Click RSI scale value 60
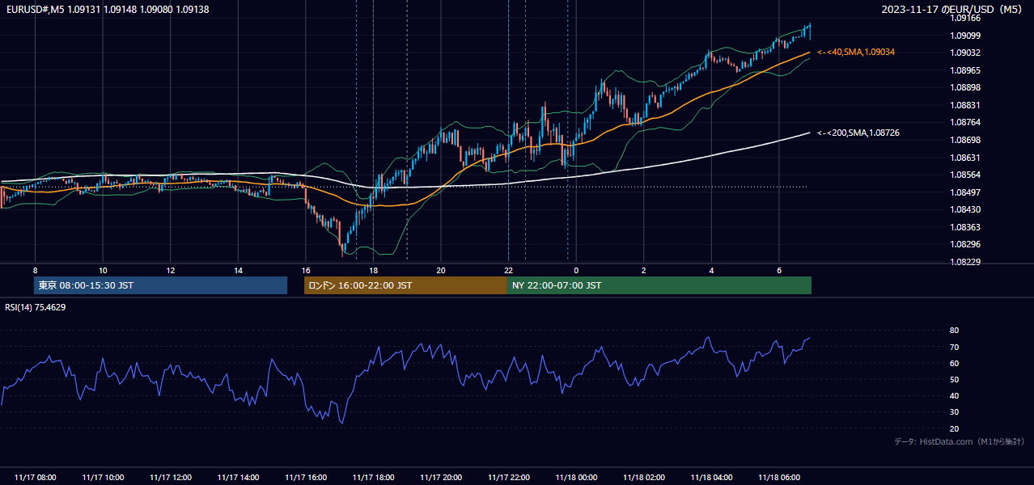This screenshot has width=1034, height=485. tap(954, 364)
